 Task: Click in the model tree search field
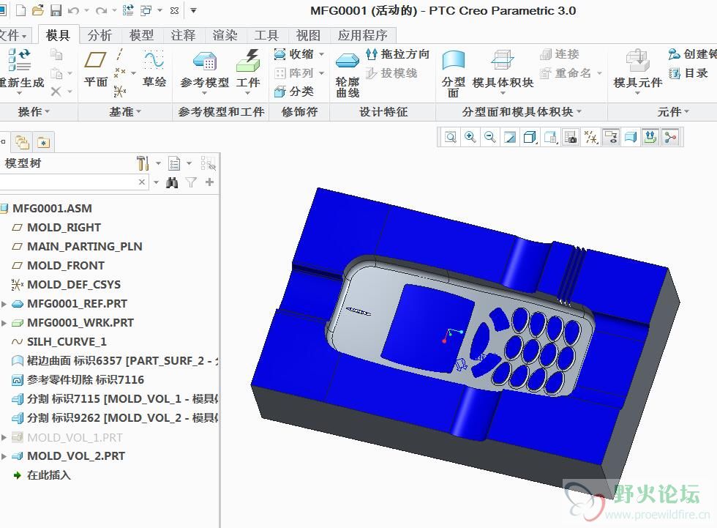69,182
